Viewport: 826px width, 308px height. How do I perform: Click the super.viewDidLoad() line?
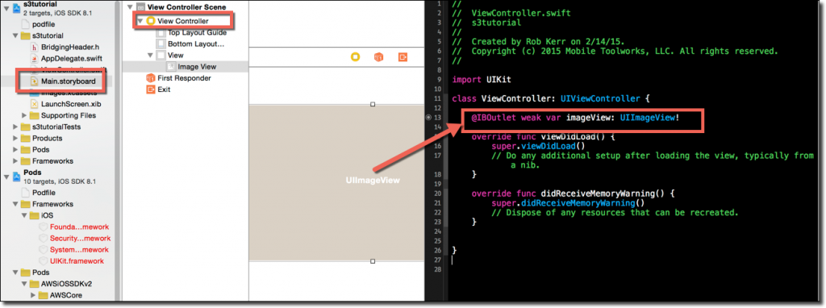pos(538,146)
